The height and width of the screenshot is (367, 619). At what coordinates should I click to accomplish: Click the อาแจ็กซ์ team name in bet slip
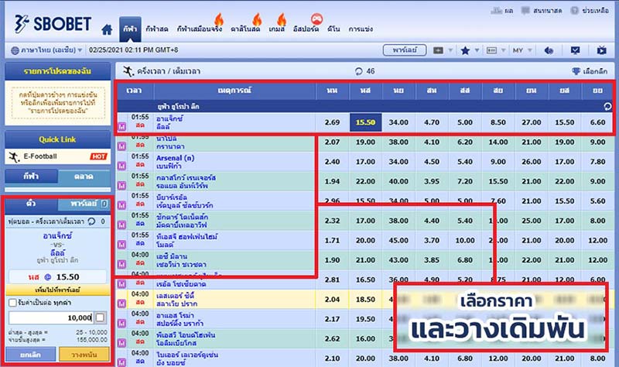coord(57,236)
